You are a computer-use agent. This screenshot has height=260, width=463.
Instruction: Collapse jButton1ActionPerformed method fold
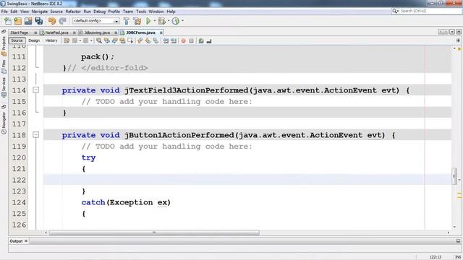point(35,135)
